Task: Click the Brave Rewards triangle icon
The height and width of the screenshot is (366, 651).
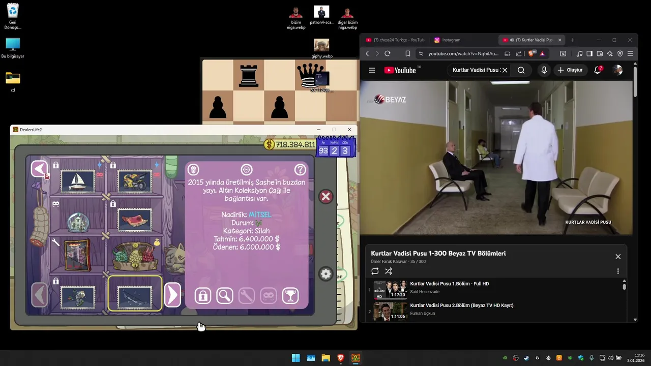Action: point(542,53)
